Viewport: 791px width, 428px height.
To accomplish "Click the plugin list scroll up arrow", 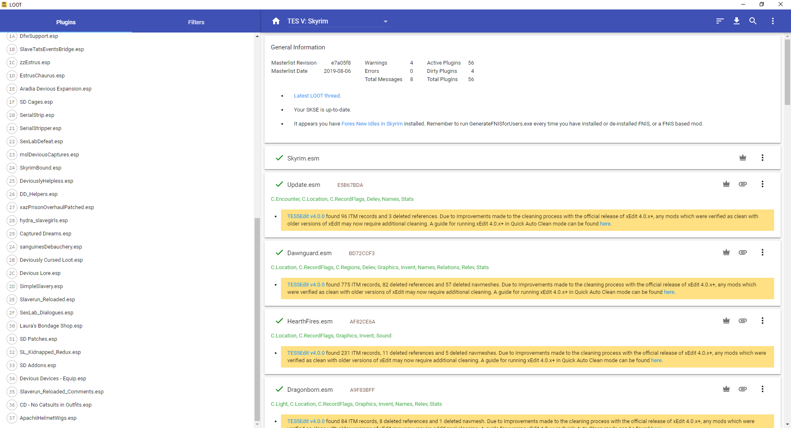I will click(x=257, y=36).
